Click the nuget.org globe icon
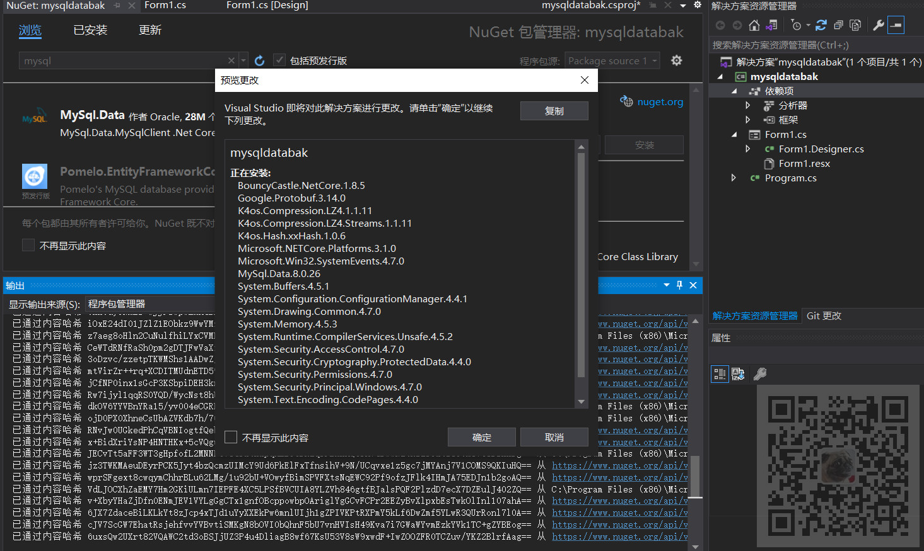 pos(626,101)
